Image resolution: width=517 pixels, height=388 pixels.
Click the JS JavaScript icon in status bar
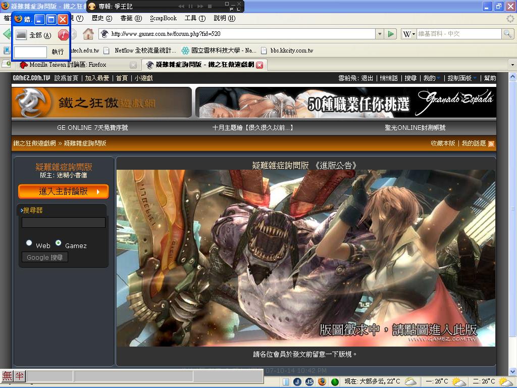point(309,382)
